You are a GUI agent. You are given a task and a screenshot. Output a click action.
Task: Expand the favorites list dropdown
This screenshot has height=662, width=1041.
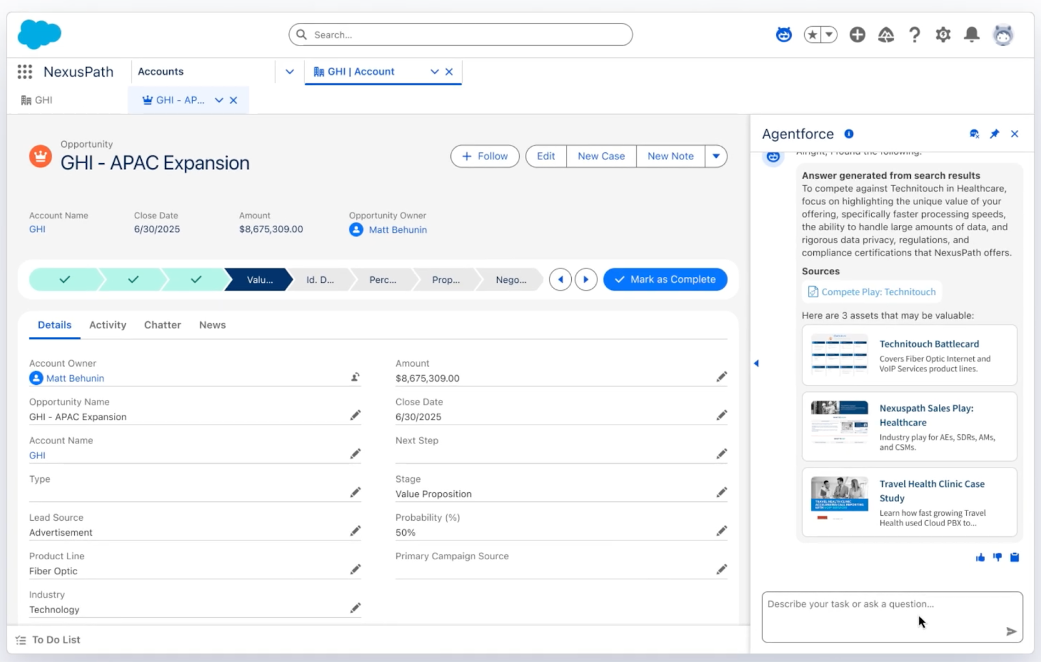(x=829, y=34)
